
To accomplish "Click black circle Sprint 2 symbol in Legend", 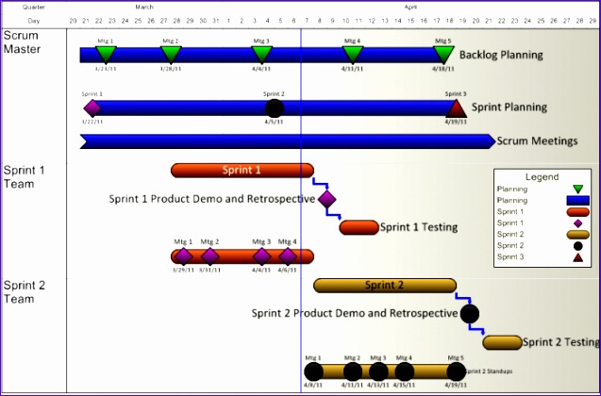I will click(578, 246).
